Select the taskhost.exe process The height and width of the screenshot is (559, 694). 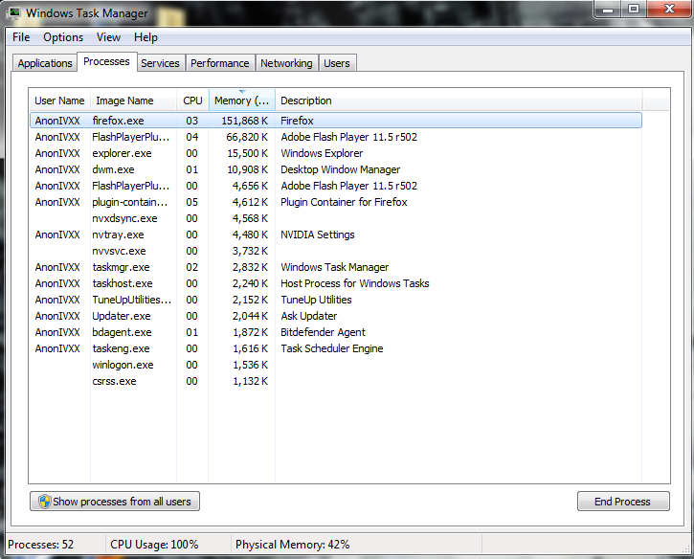[x=336, y=283]
